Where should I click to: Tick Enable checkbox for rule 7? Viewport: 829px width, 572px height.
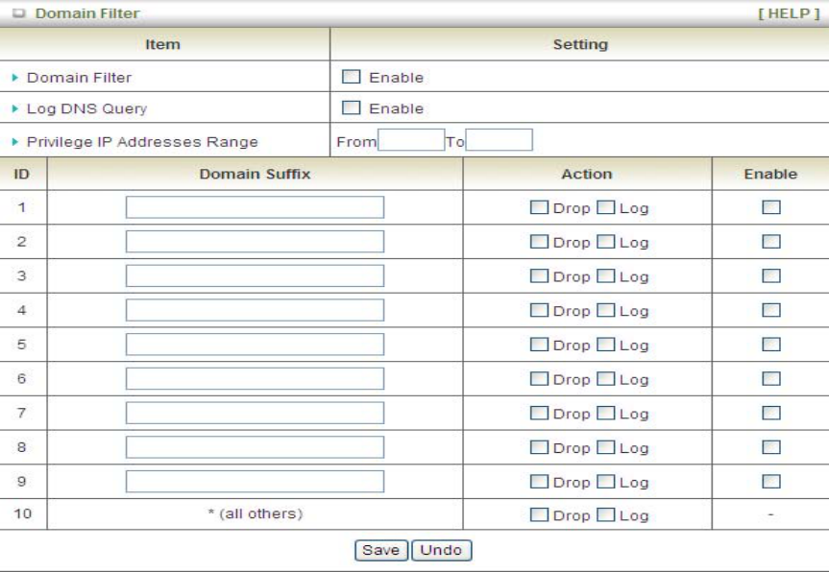(770, 413)
